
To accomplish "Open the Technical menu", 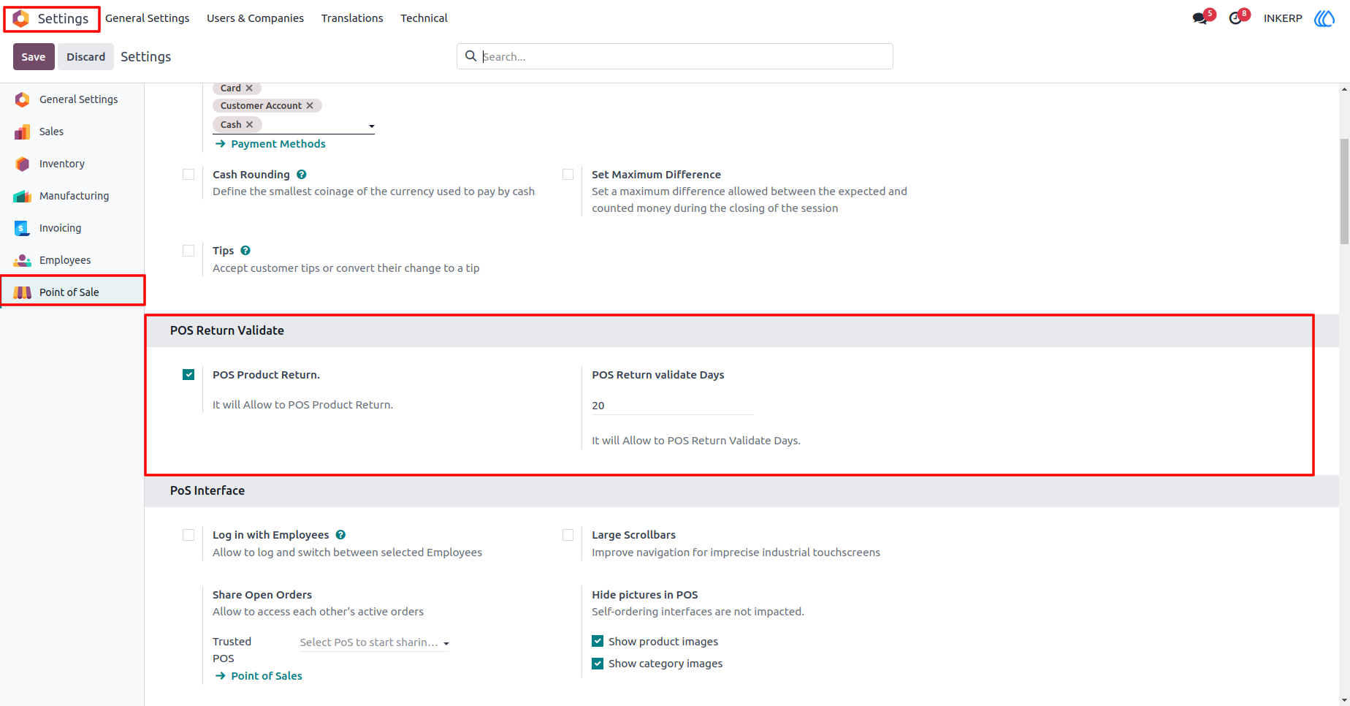I will click(424, 18).
